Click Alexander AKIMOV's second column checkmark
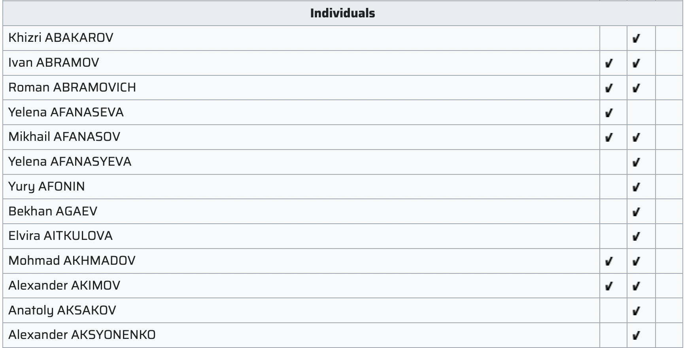The width and height of the screenshot is (684, 348). point(636,286)
